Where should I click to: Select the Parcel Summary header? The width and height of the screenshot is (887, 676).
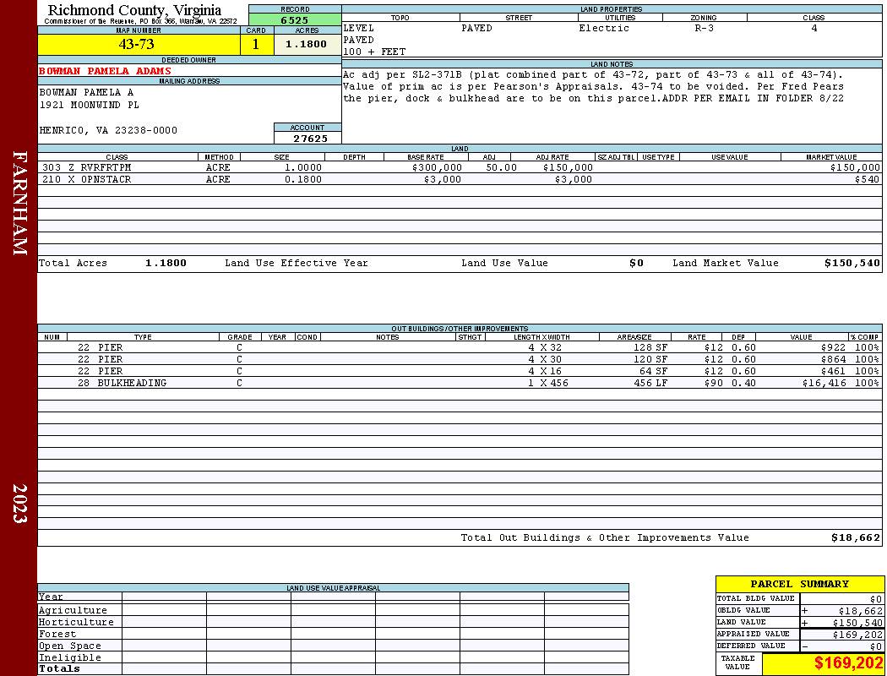point(799,584)
